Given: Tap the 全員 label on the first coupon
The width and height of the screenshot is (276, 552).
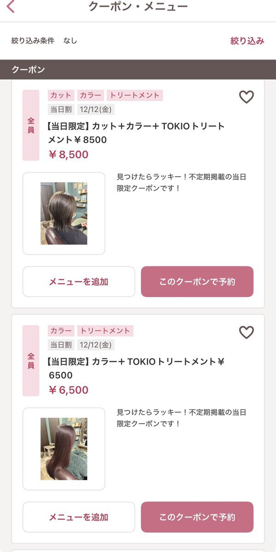Looking at the screenshot, I should pyautogui.click(x=31, y=125).
